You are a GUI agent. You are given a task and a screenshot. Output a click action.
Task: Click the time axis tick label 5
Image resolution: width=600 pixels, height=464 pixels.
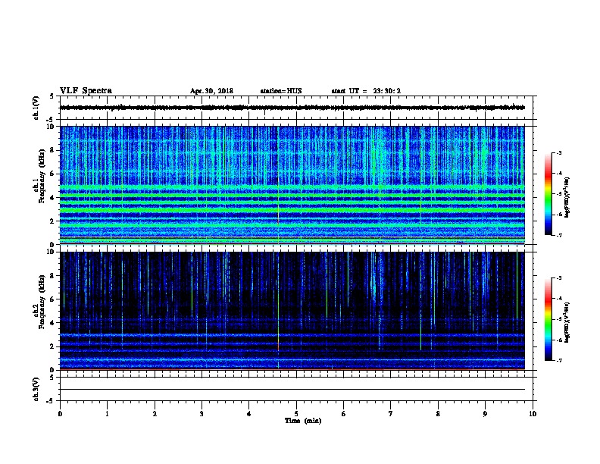(x=296, y=414)
